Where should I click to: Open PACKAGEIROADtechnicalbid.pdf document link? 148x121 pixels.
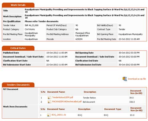coord(67,101)
